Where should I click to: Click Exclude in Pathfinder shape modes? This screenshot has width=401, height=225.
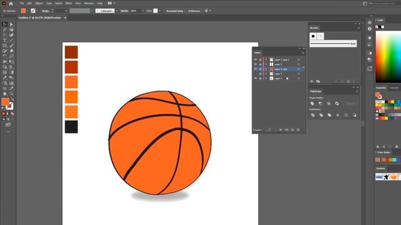click(x=337, y=103)
